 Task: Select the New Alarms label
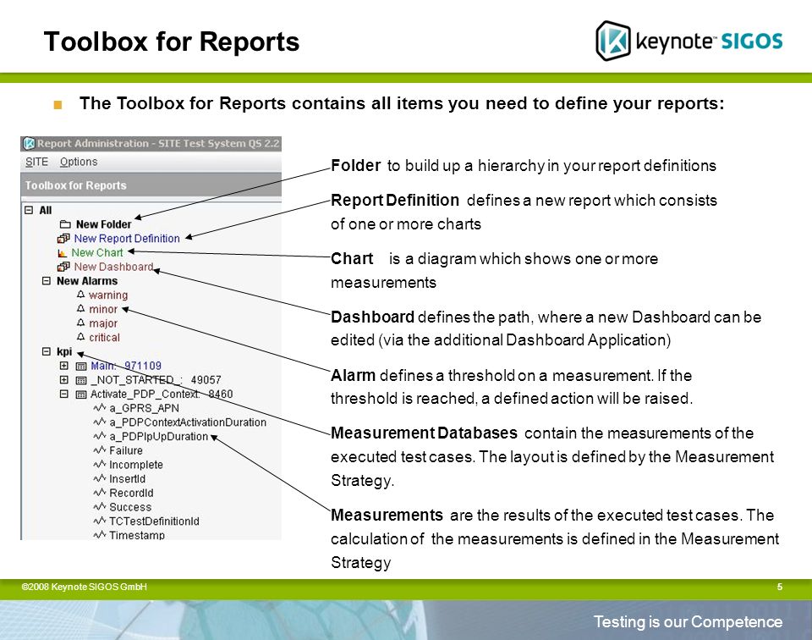(87, 281)
